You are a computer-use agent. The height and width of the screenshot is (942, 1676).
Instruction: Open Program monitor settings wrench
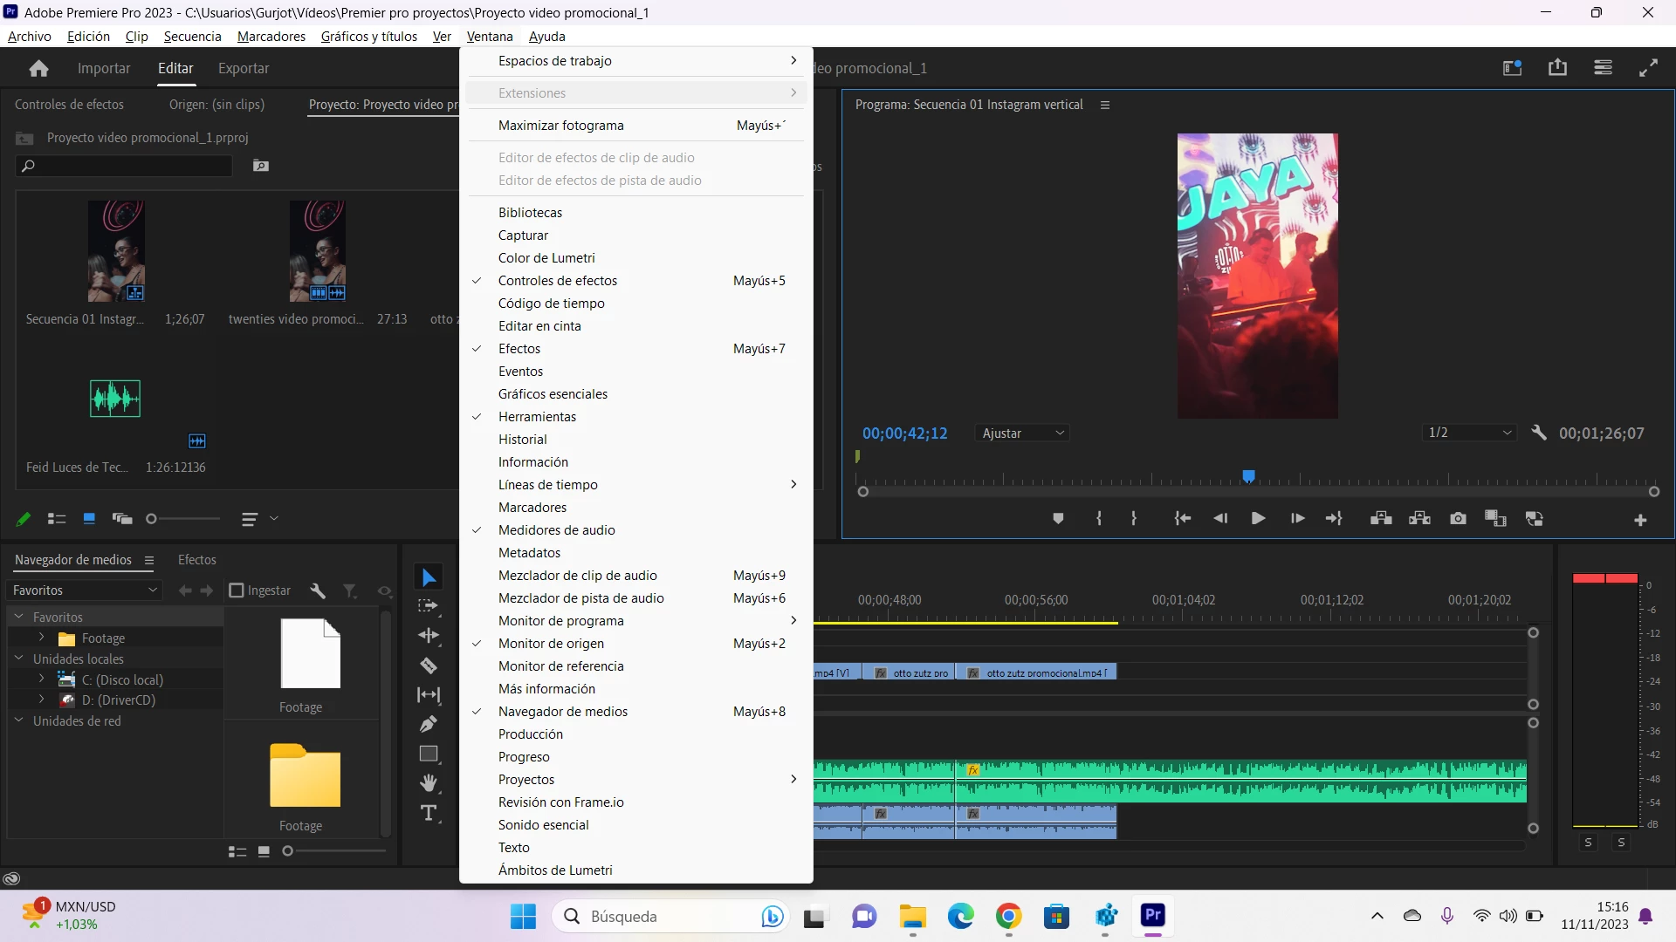(1539, 433)
